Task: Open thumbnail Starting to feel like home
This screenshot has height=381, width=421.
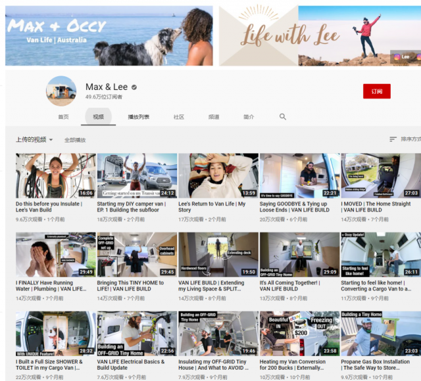Action: 381,255
